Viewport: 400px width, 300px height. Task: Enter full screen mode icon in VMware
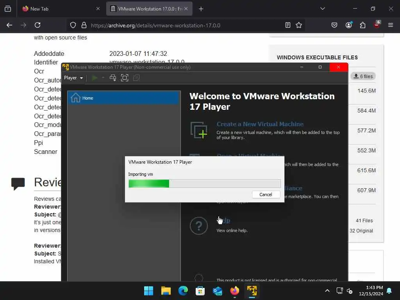coord(125,78)
